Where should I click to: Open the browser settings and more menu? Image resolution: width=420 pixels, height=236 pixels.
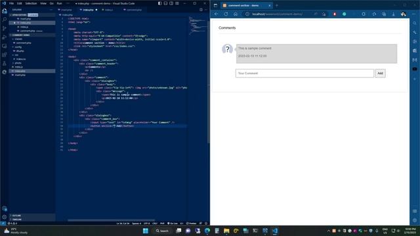point(414,14)
